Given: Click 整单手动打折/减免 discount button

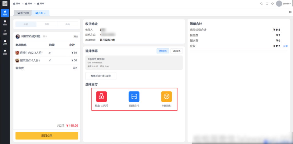Looking at the screenshot, I should 101,76.
